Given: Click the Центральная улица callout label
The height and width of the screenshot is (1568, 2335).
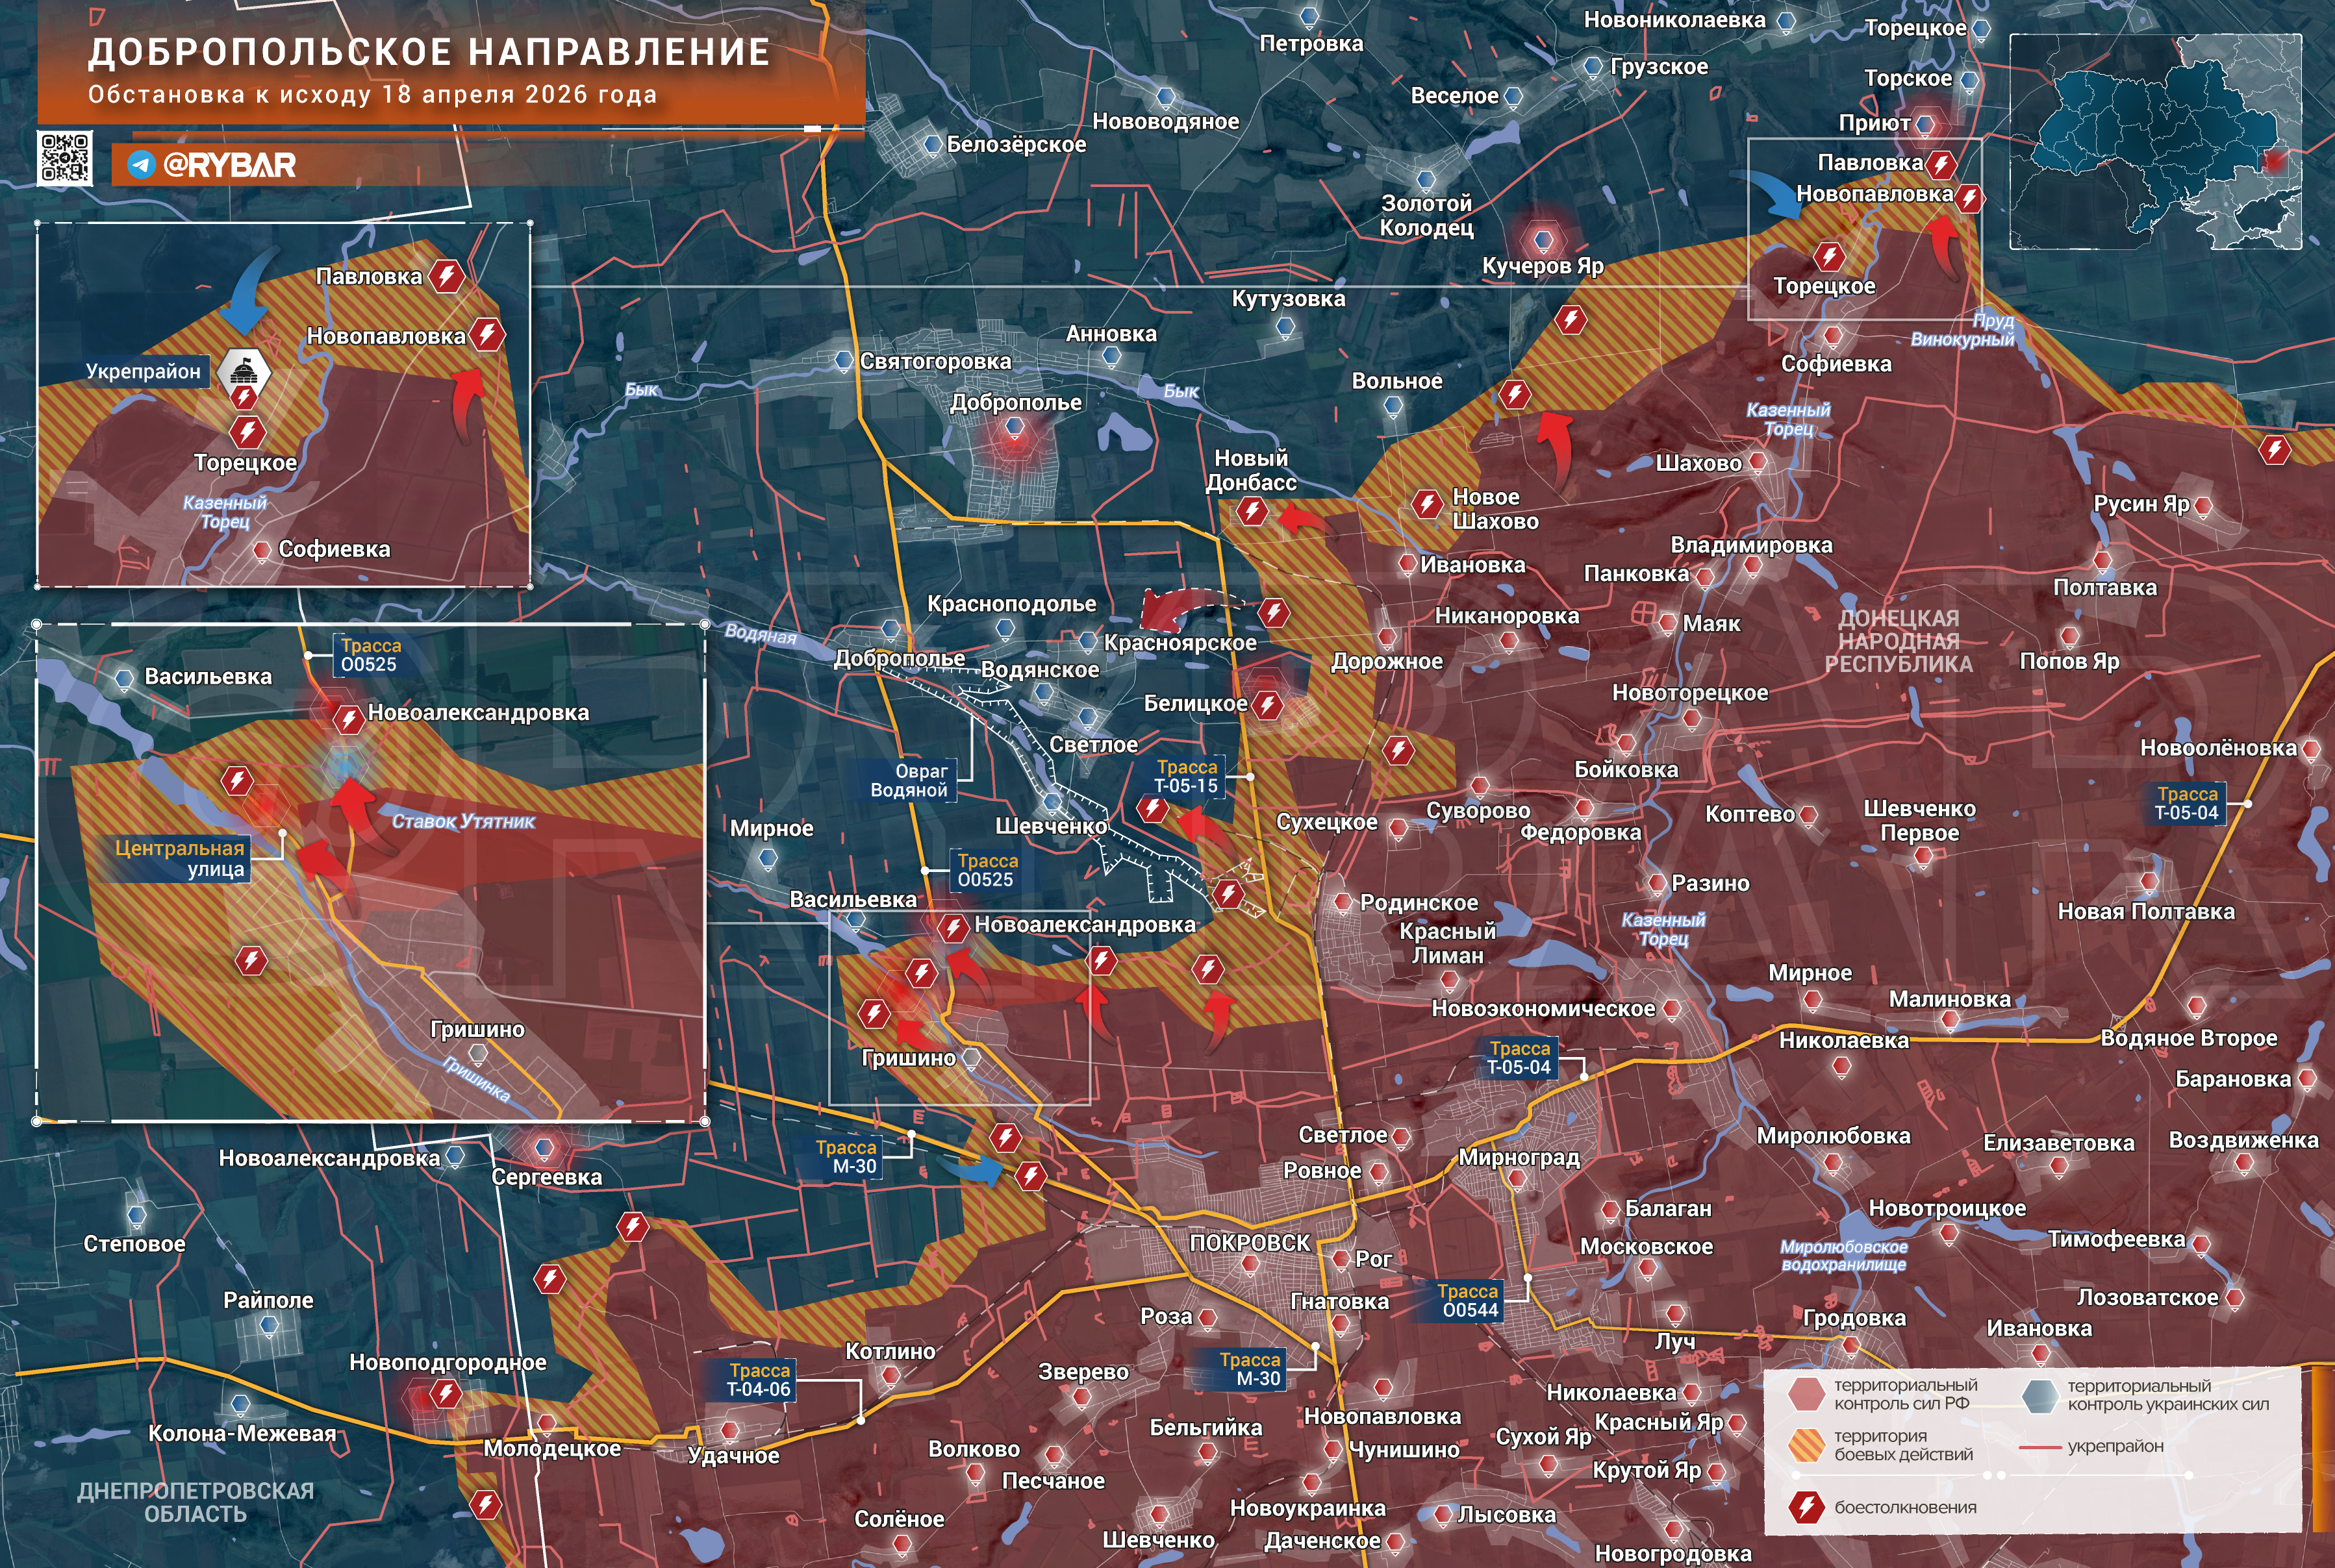Looking at the screenshot, I should pyautogui.click(x=180, y=858).
